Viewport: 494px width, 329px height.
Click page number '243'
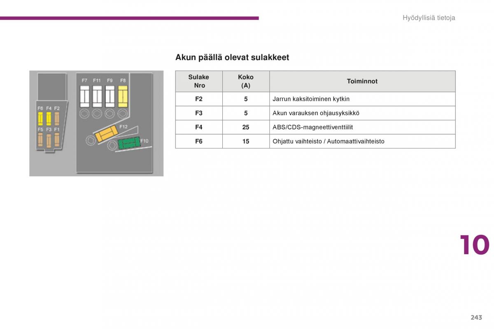pyautogui.click(x=475, y=317)
